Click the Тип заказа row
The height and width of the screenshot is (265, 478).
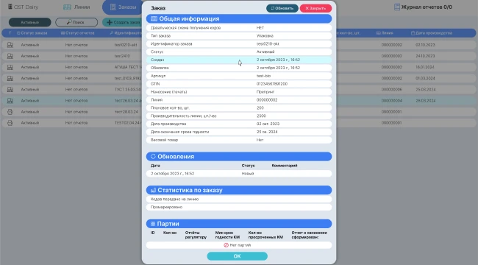pos(239,36)
